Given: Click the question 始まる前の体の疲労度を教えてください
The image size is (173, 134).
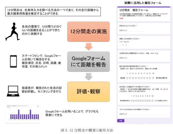Looking at the screenshot, I should click(133, 66).
